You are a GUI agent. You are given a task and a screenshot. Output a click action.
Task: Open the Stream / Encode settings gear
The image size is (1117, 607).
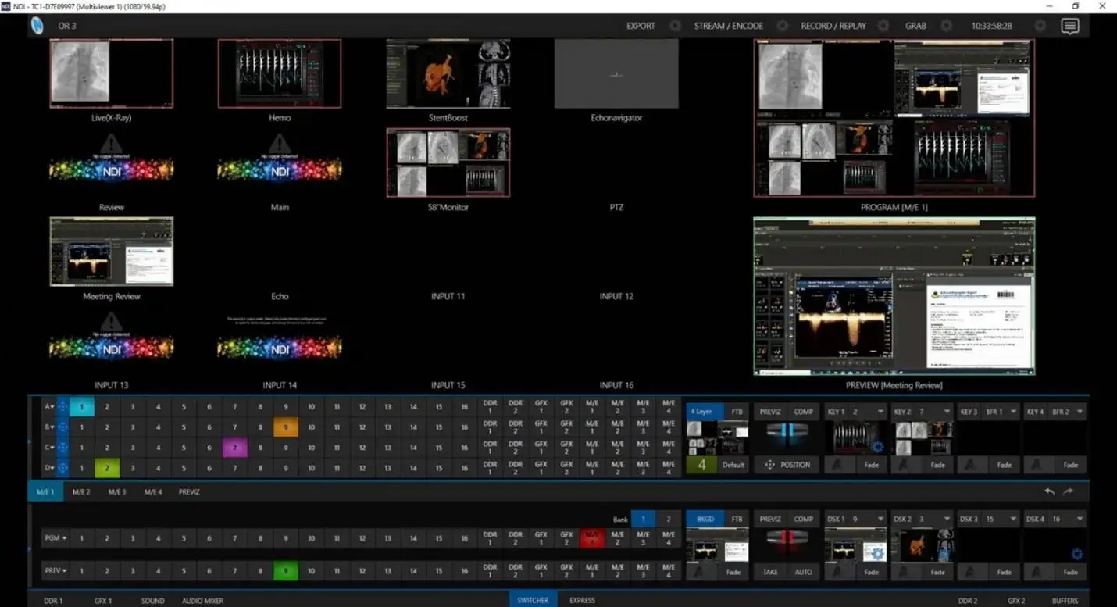tap(781, 26)
